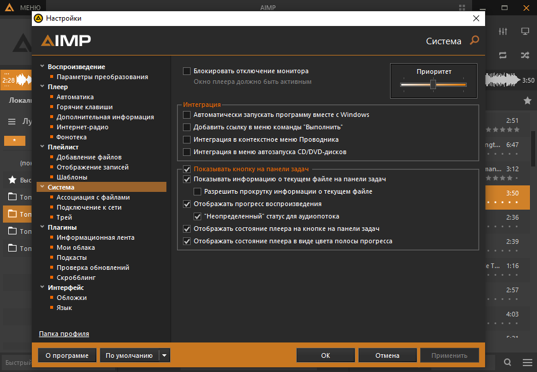Collapse the Плейлист tree section arrow

[42, 146]
